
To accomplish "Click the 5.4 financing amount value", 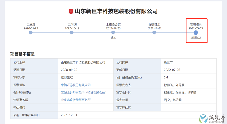I will point(166,77).
